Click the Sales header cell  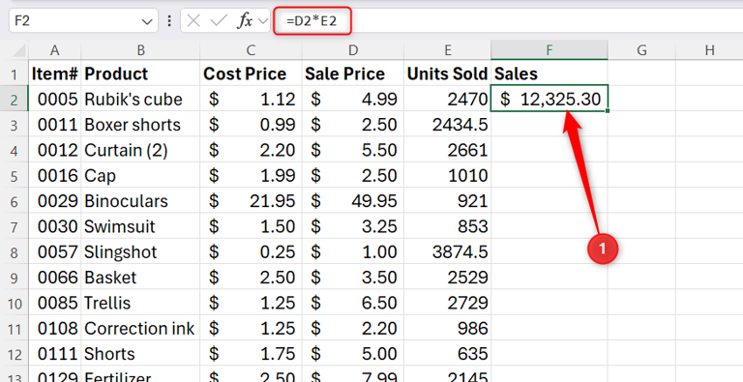pos(550,73)
